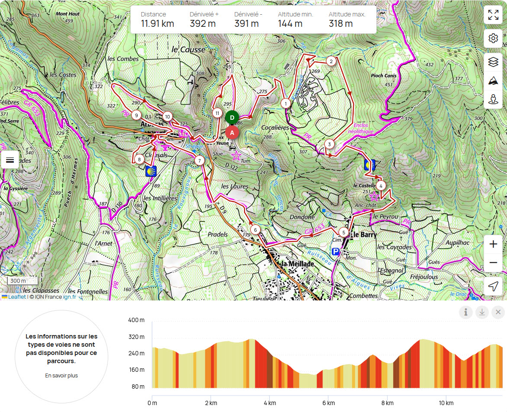Show elevation profile info
Viewport: 507px width, 412px height.
(465, 312)
